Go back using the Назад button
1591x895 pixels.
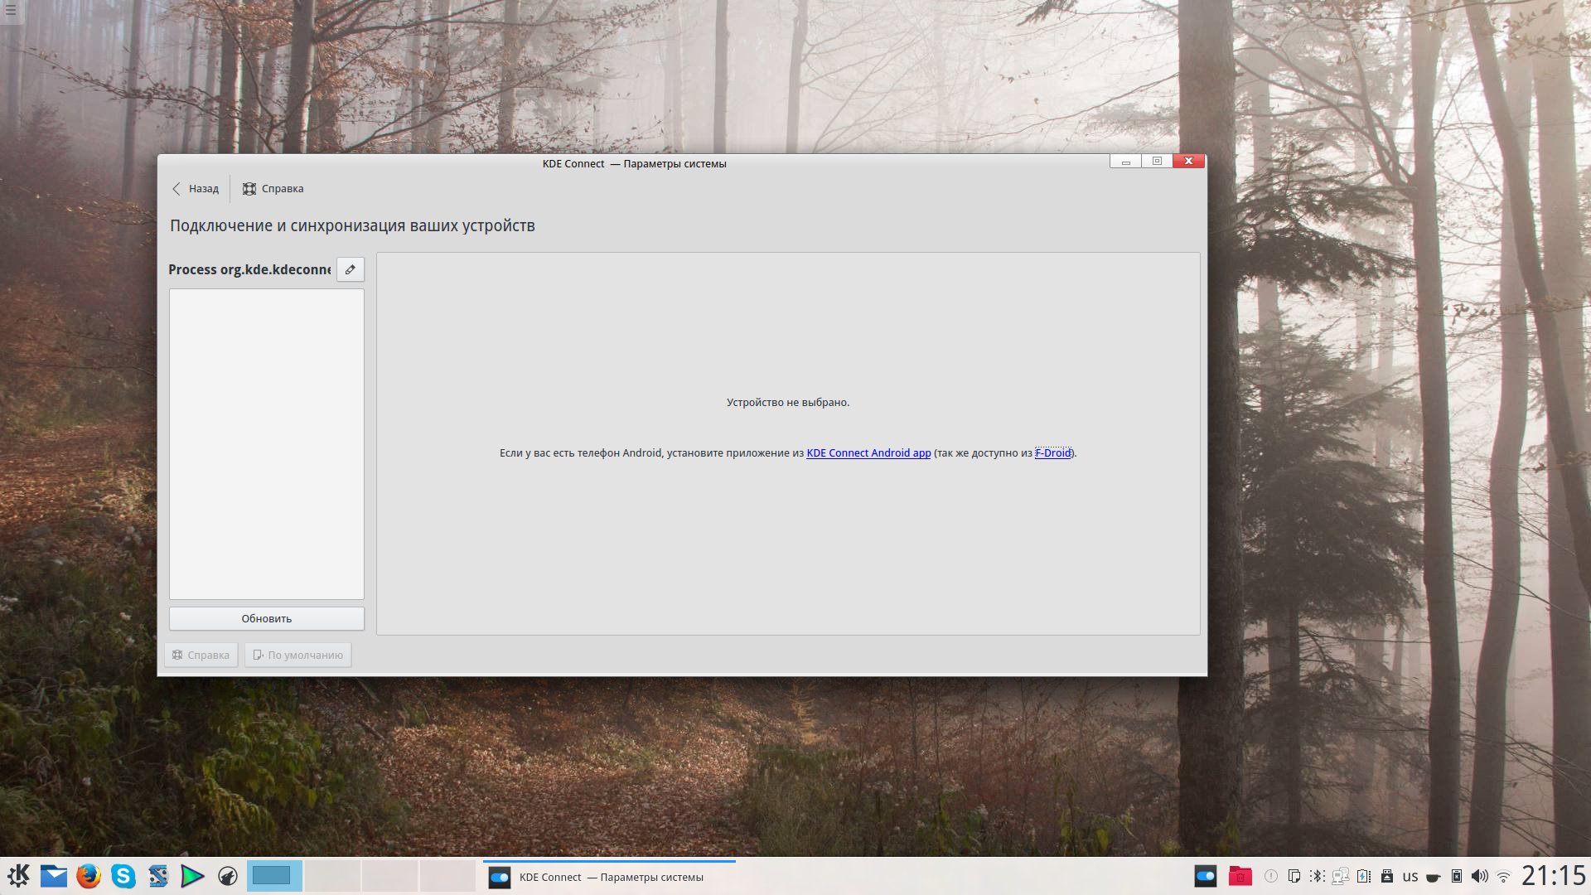point(196,189)
